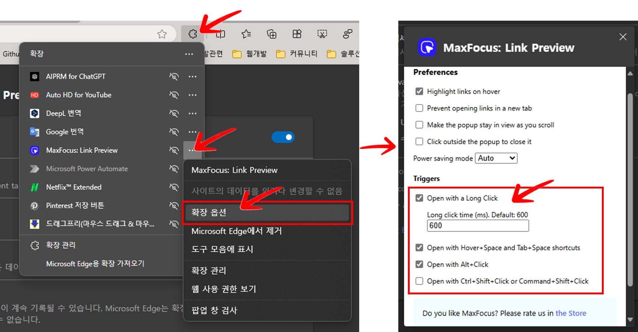Toggle toolbar visibility for Auto HD for YouTube
The image size is (638, 332).
point(174,95)
